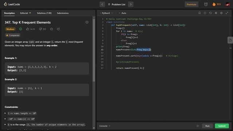Click code line 11 numsPresent assignment
The image size is (233, 131).
click(x=134, y=49)
